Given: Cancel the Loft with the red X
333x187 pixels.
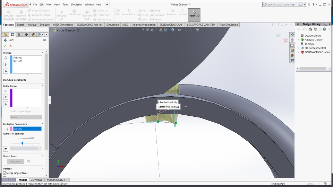Looking at the screenshot, I should pyautogui.click(x=10, y=46).
